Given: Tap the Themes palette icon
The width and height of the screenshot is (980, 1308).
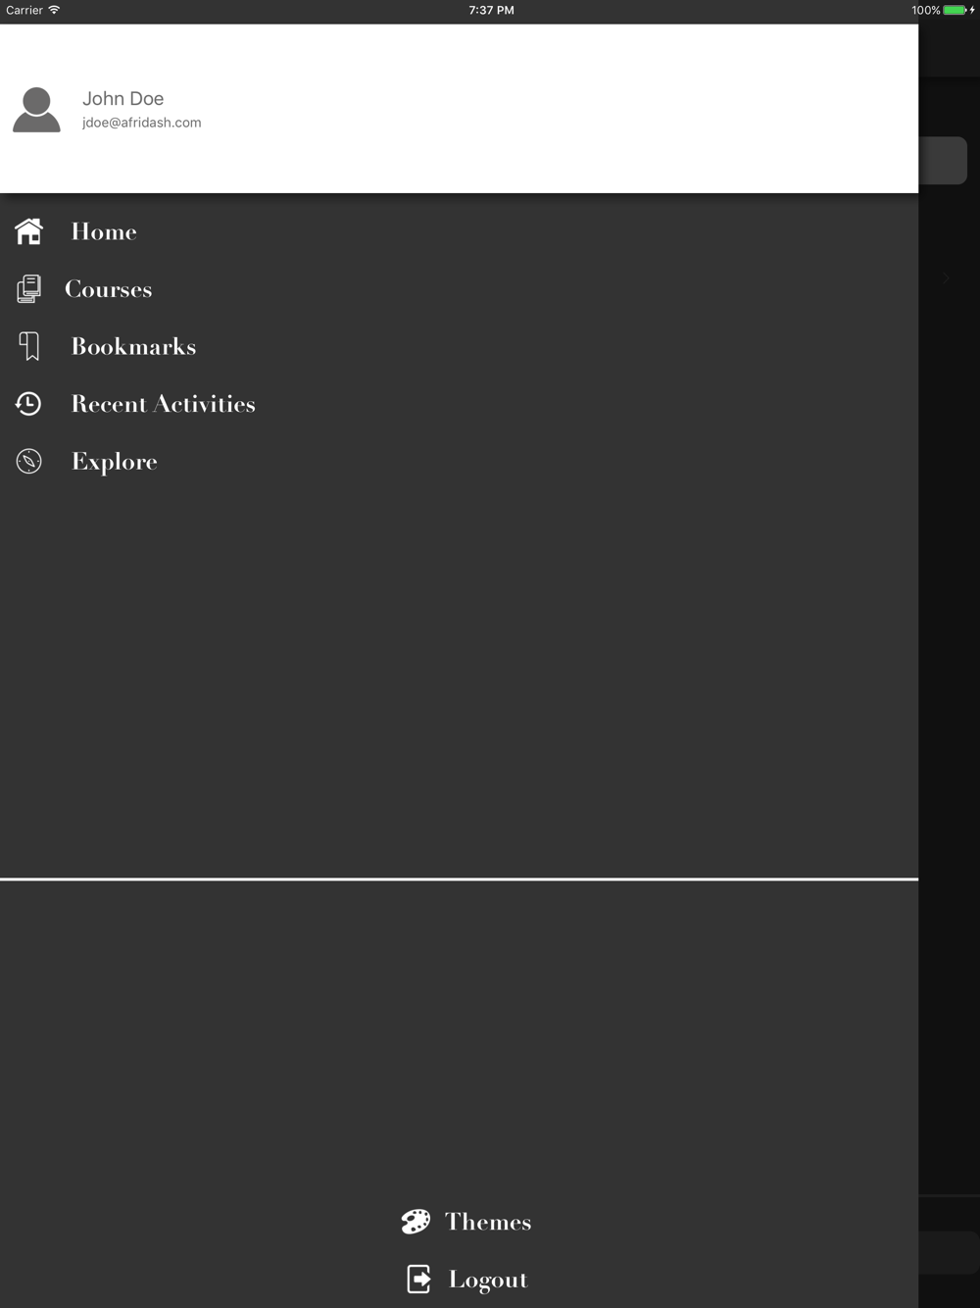Looking at the screenshot, I should pos(416,1221).
